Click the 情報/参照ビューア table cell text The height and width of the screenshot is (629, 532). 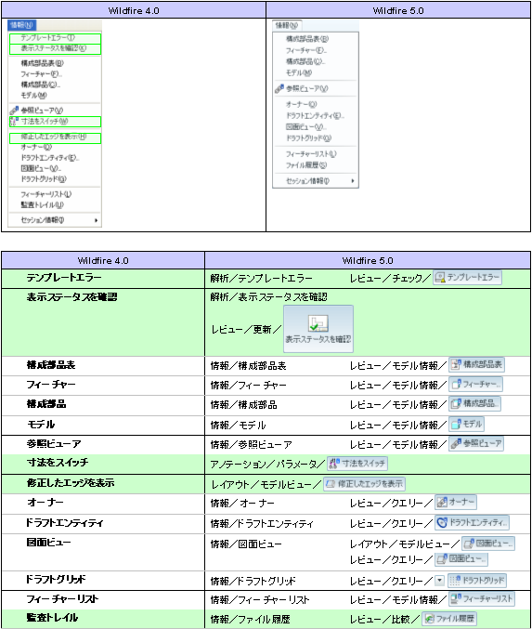pyautogui.click(x=252, y=444)
